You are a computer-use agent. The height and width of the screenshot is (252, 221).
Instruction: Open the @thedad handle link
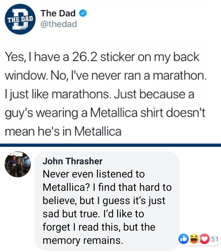(x=59, y=24)
